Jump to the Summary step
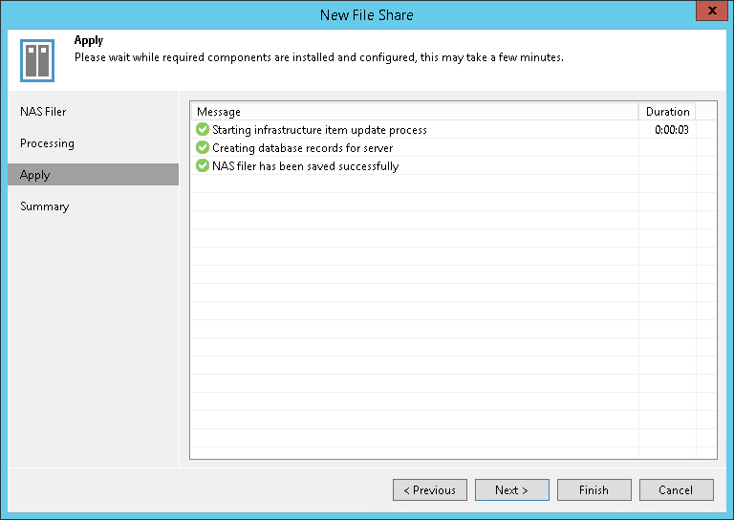This screenshot has width=734, height=520. [44, 206]
